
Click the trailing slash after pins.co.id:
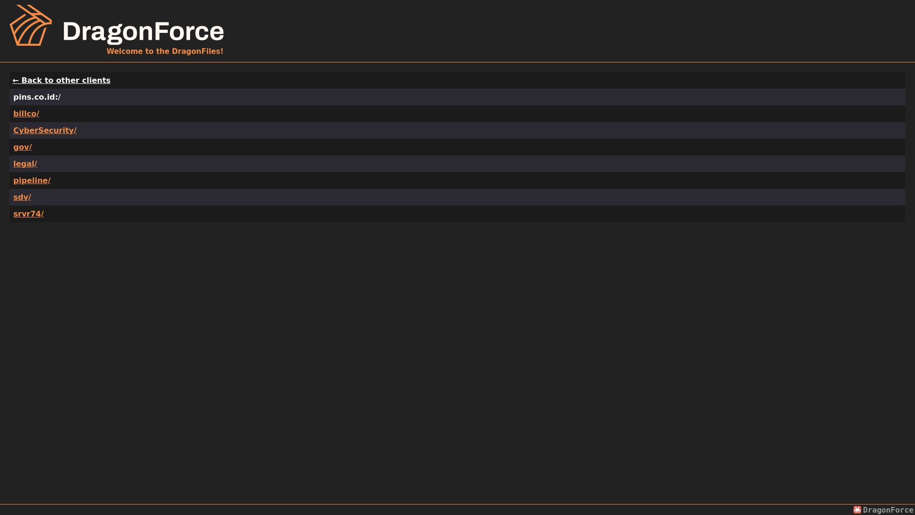[60, 97]
